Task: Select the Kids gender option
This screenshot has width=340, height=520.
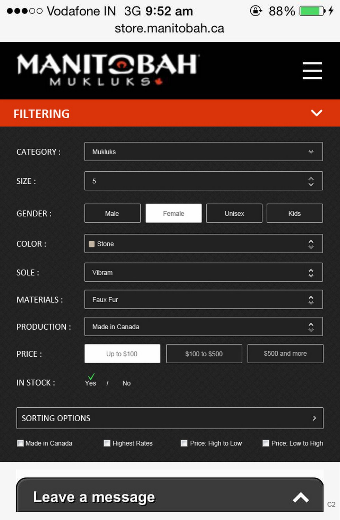Action: tap(295, 213)
